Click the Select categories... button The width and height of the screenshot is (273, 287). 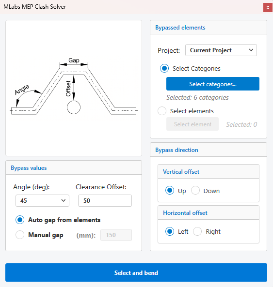(213, 84)
